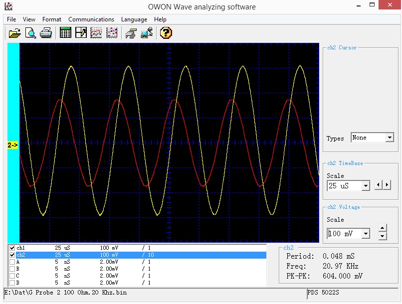
Task: Click the PK-PK value 604.000 mV
Action: [x=343, y=276]
